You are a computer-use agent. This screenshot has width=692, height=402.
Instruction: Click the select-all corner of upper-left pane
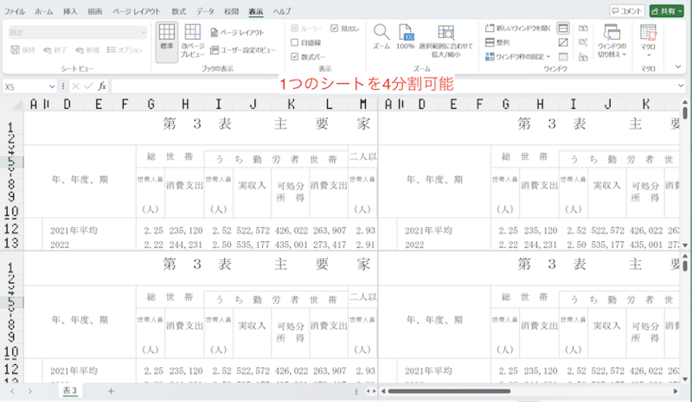17,104
